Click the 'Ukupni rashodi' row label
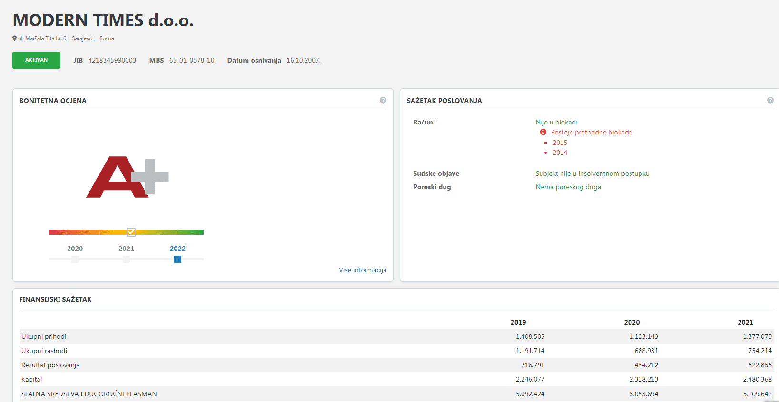 pos(44,351)
